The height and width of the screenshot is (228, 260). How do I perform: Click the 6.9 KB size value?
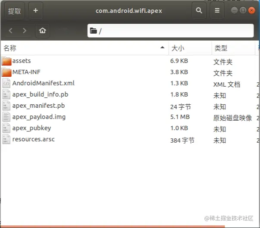click(179, 61)
